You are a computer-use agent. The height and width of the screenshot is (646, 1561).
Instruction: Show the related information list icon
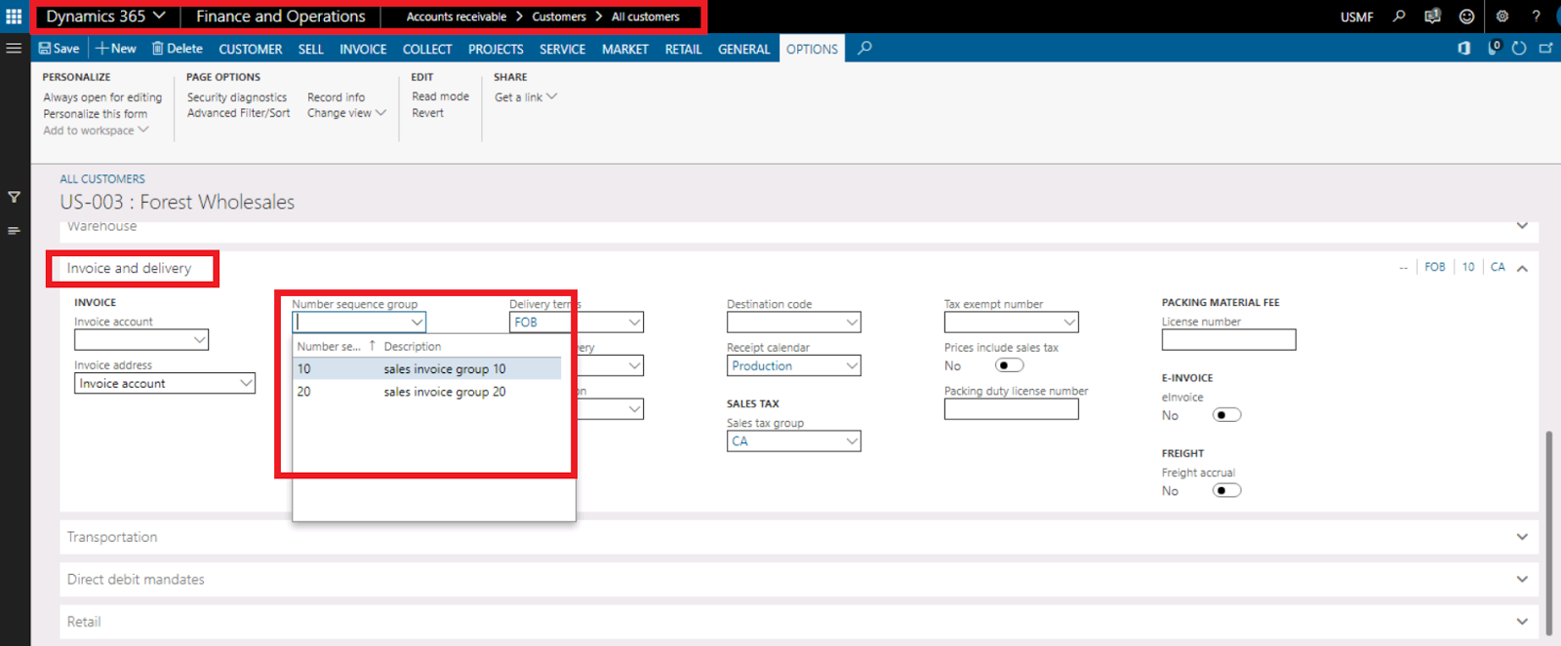click(14, 231)
